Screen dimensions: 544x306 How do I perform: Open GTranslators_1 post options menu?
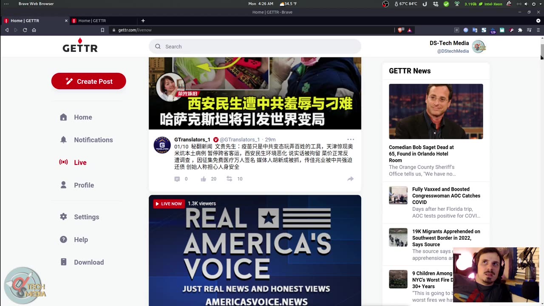pos(351,139)
